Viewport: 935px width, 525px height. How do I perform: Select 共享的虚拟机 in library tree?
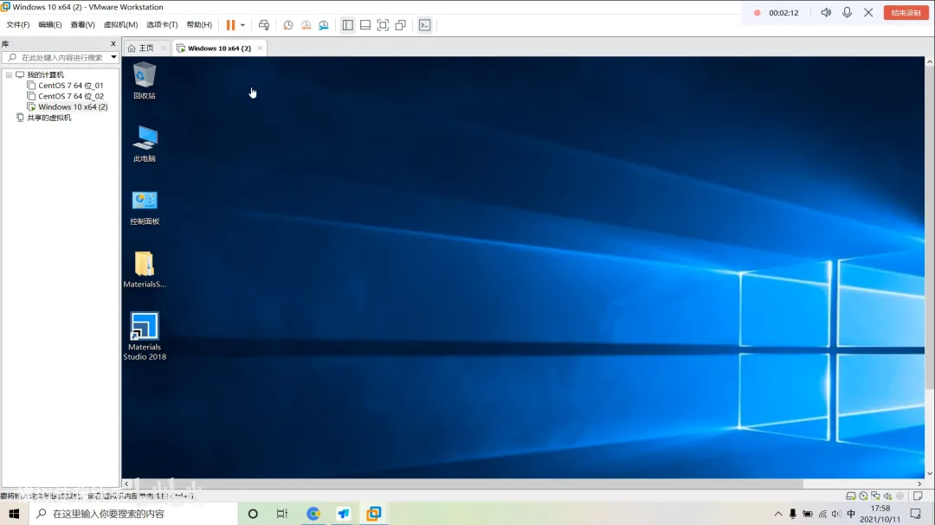(48, 118)
